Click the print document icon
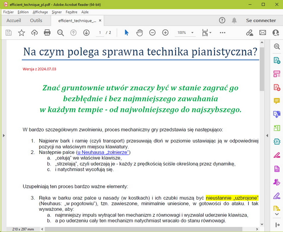 click(47, 33)
